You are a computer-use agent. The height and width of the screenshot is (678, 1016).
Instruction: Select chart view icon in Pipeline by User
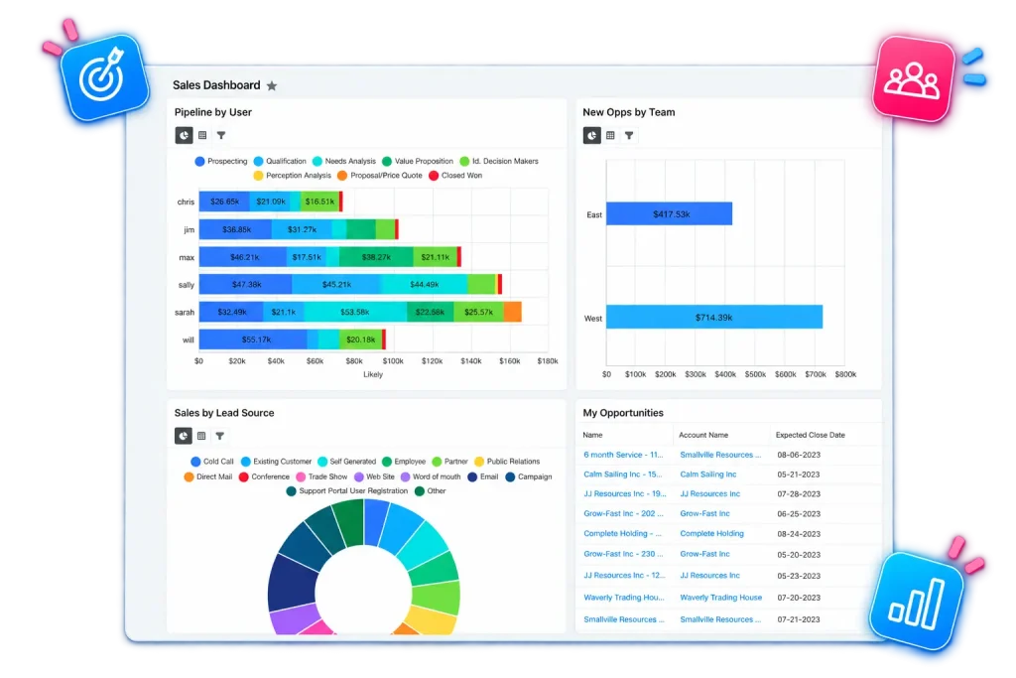click(x=184, y=135)
